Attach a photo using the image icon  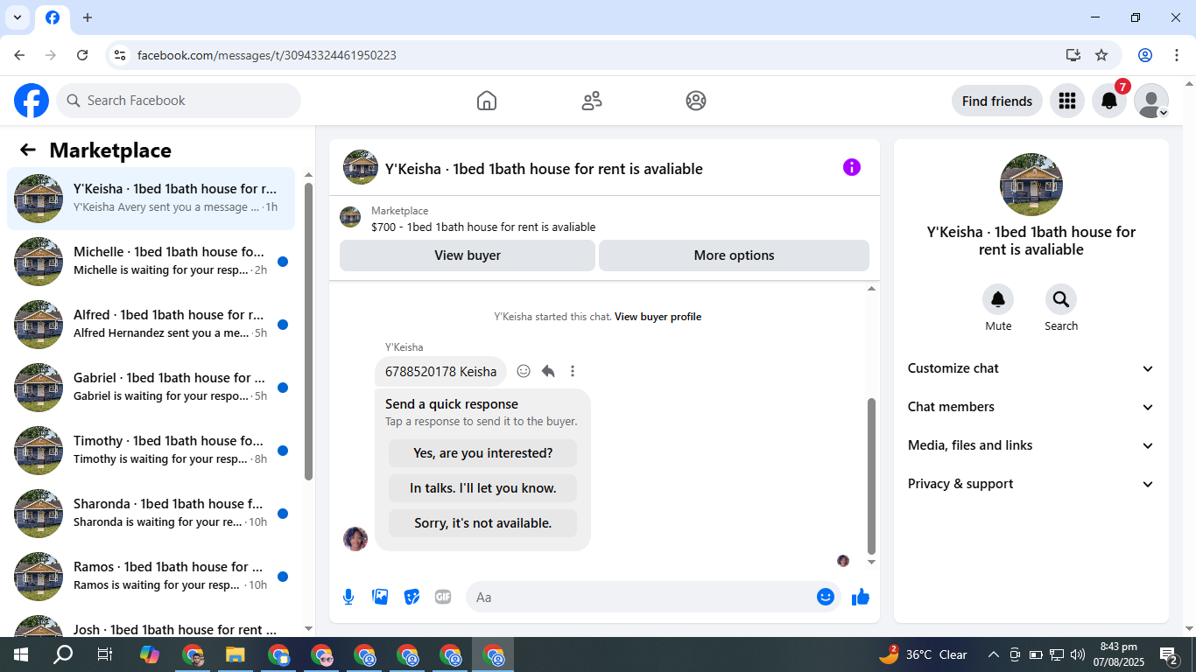click(380, 597)
